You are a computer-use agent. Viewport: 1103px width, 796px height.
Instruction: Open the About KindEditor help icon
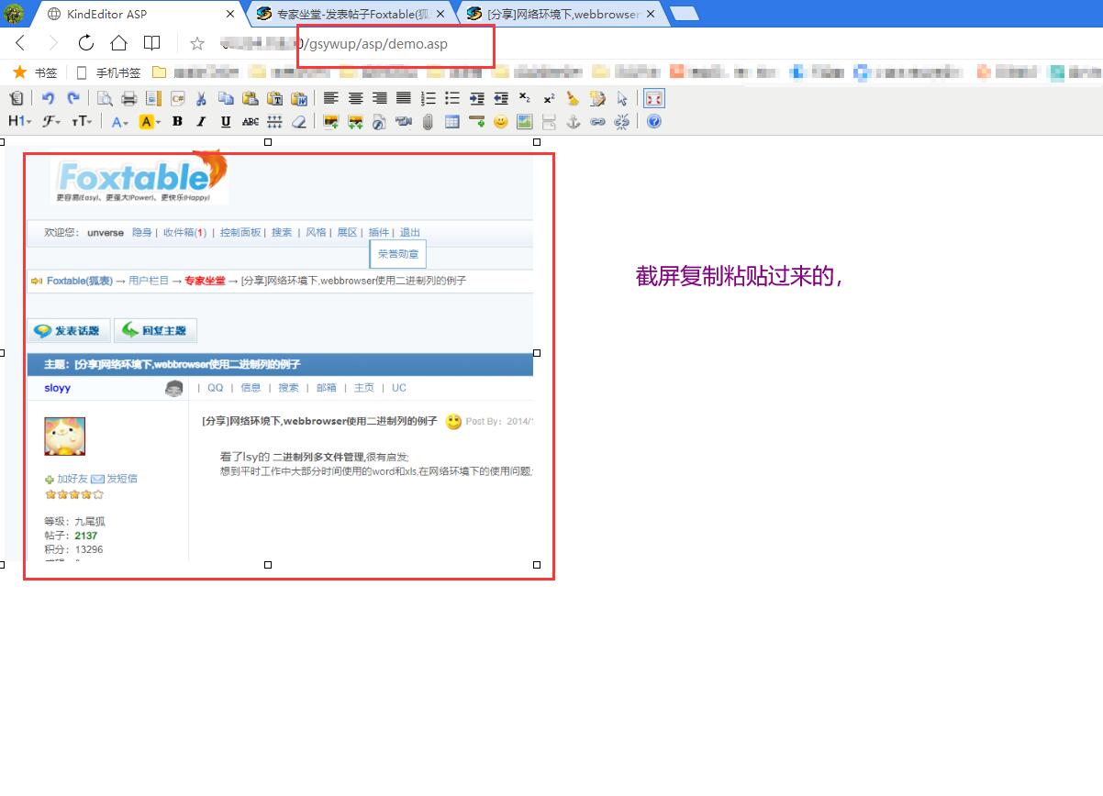(653, 121)
